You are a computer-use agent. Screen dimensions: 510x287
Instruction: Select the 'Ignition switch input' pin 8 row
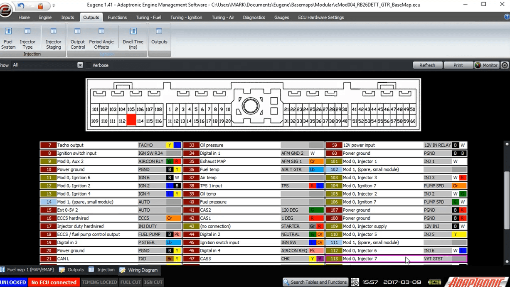111,153
